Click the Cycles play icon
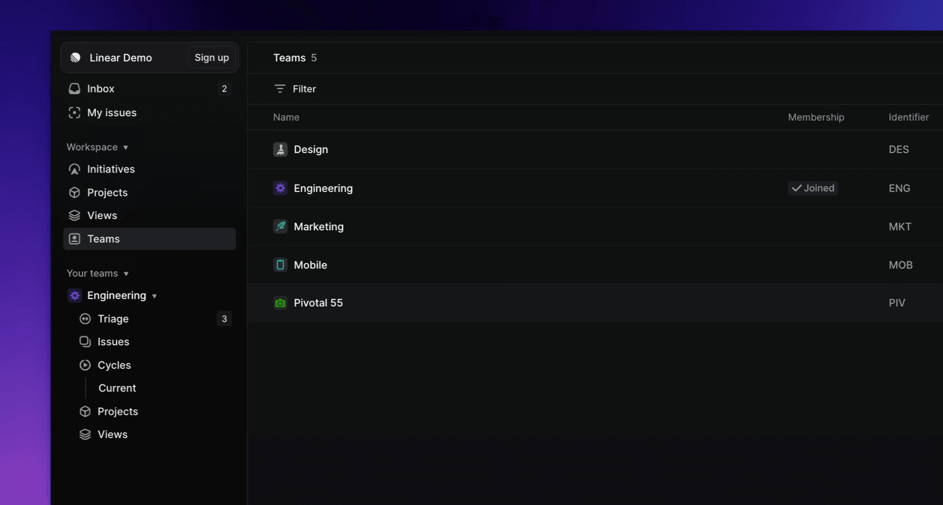Screen dimensions: 943x505 pyautogui.click(x=85, y=365)
